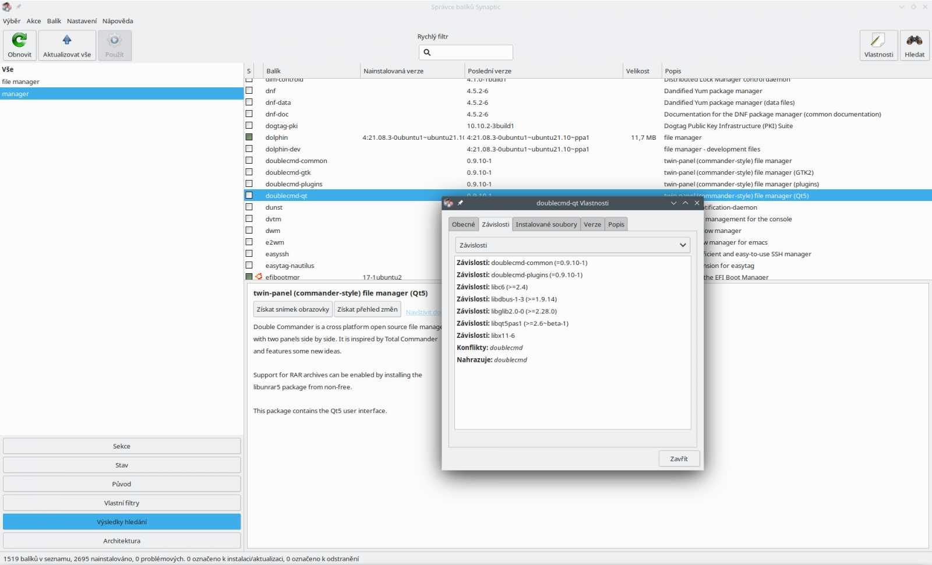Click Získat přehled změn button

click(368, 309)
